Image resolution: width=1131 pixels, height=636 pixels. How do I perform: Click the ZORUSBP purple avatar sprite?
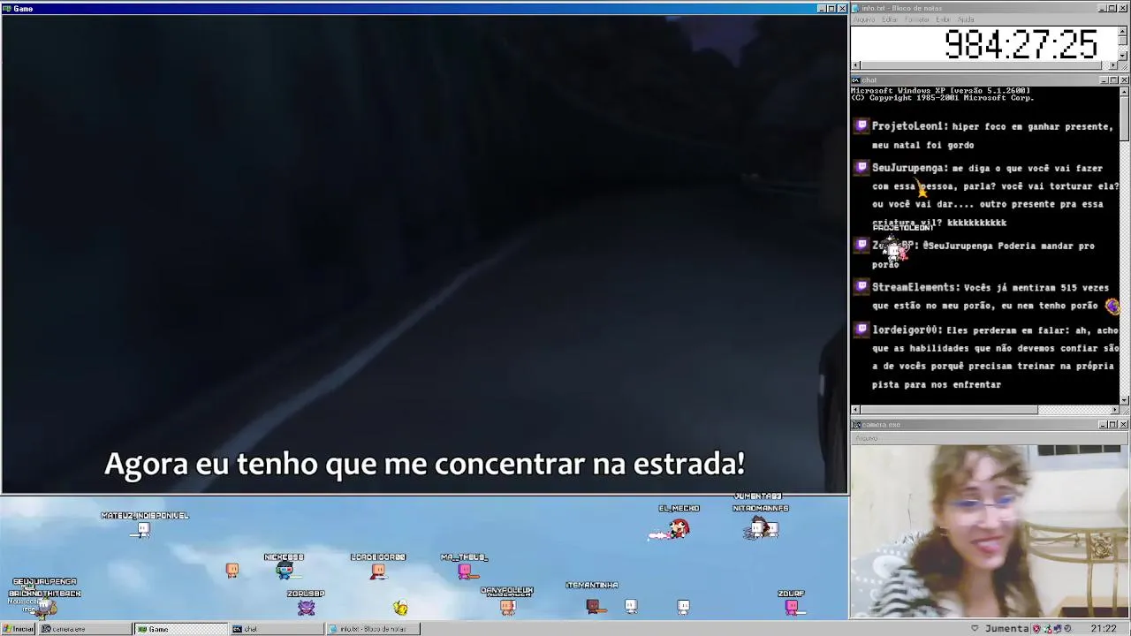coord(306,607)
